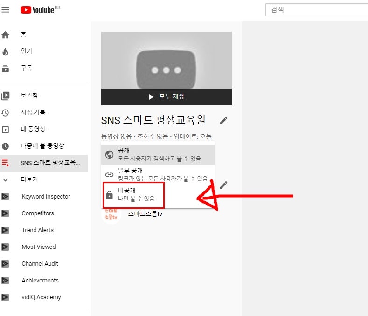Click the Keyword Inspector icon
The image size is (368, 316).
pyautogui.click(x=5, y=197)
